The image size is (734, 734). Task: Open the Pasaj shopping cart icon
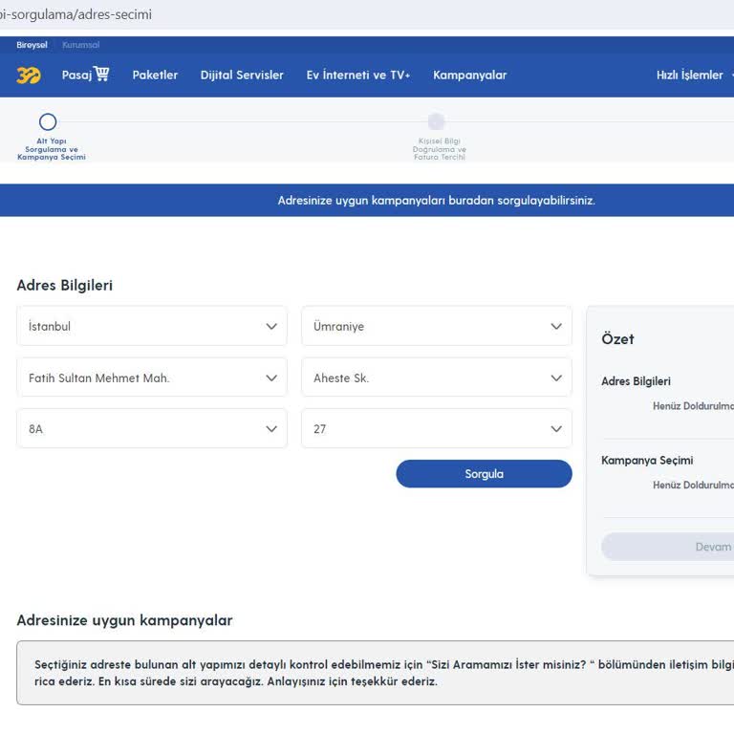click(101, 74)
